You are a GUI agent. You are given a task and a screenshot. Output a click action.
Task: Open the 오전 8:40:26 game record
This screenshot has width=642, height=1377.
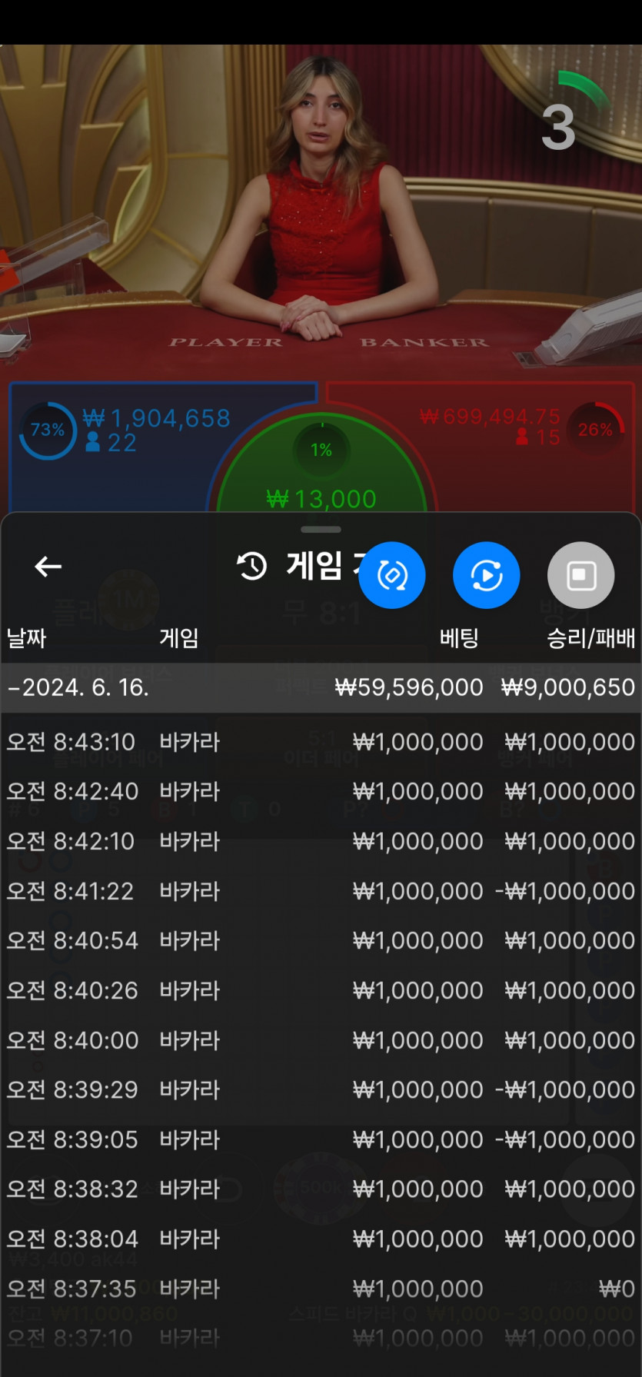point(321,990)
